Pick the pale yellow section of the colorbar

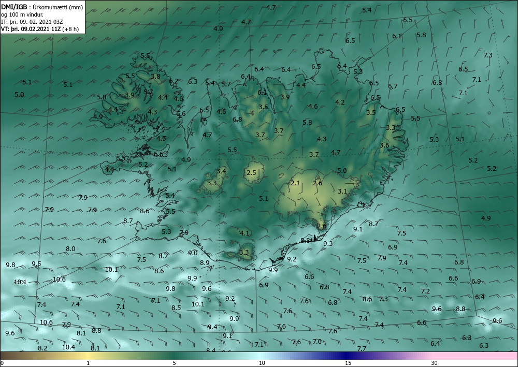tap(88, 356)
